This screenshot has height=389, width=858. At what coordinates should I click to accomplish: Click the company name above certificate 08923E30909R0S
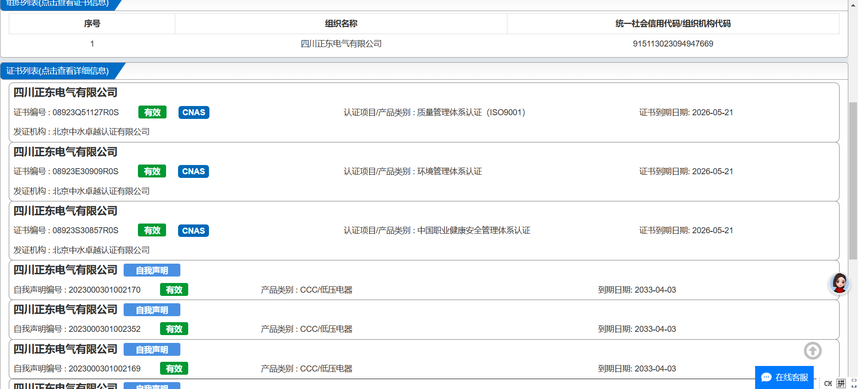pos(66,152)
